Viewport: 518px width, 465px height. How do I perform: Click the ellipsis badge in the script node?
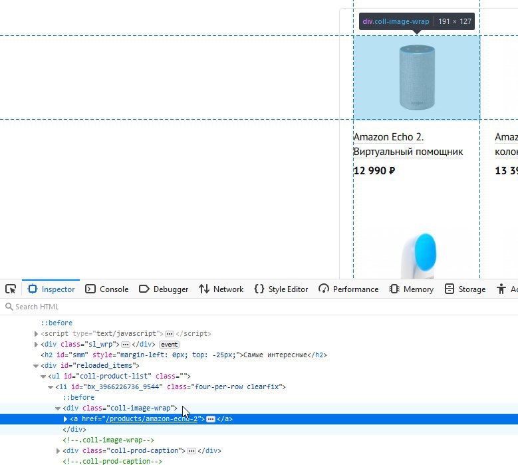click(170, 334)
